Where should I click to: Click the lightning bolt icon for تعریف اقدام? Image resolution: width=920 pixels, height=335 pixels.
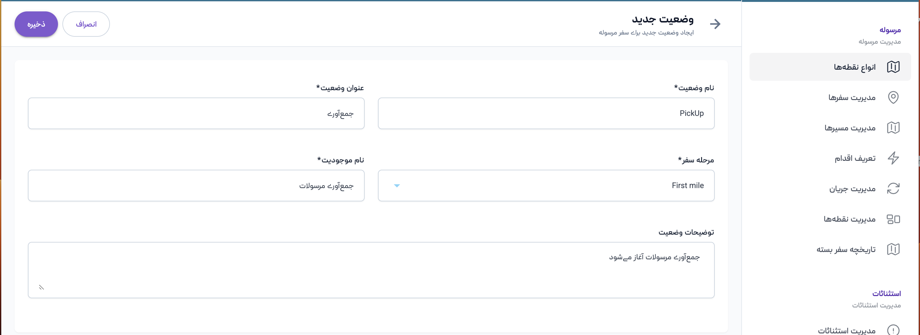(893, 158)
